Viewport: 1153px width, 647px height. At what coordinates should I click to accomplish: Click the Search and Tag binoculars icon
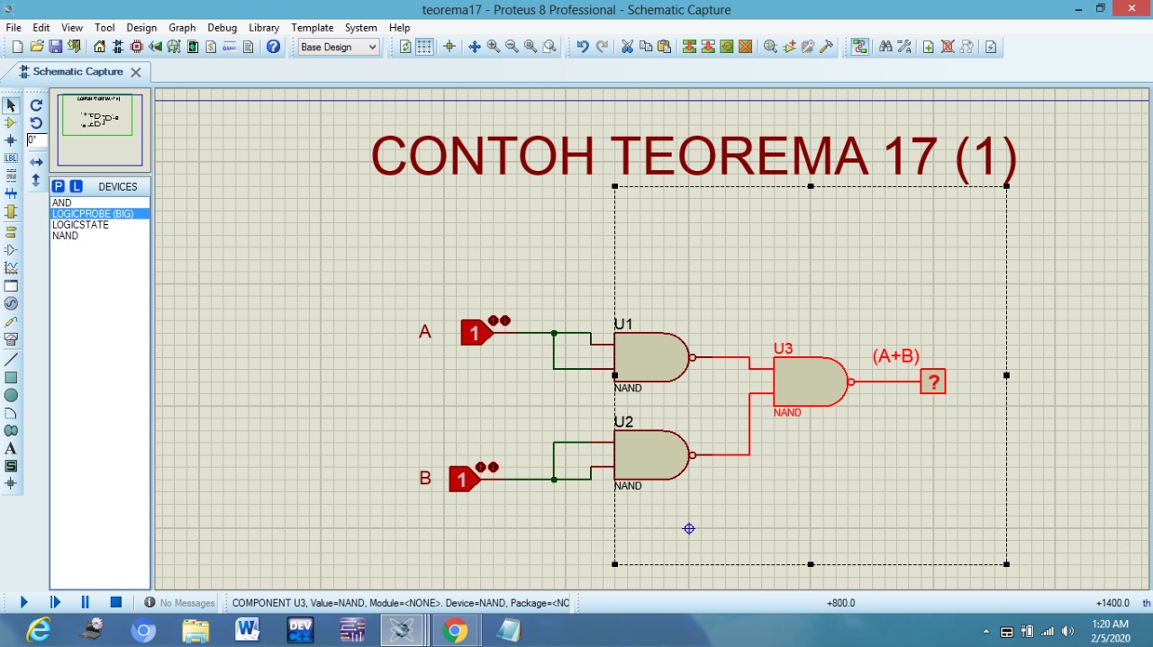[x=885, y=47]
